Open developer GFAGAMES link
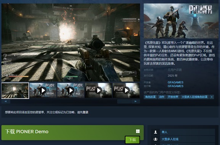The width and height of the screenshot is (220, 145). [x=175, y=82]
